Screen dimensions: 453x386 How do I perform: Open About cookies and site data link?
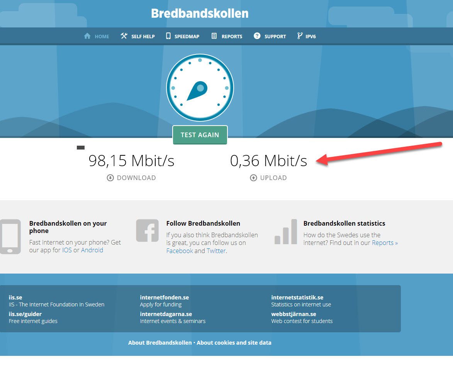234,343
